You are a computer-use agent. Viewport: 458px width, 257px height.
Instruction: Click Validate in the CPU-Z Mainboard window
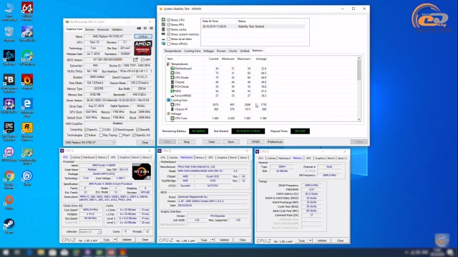(x=224, y=240)
